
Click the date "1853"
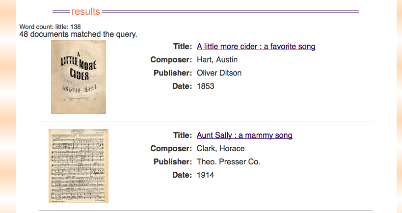point(206,86)
